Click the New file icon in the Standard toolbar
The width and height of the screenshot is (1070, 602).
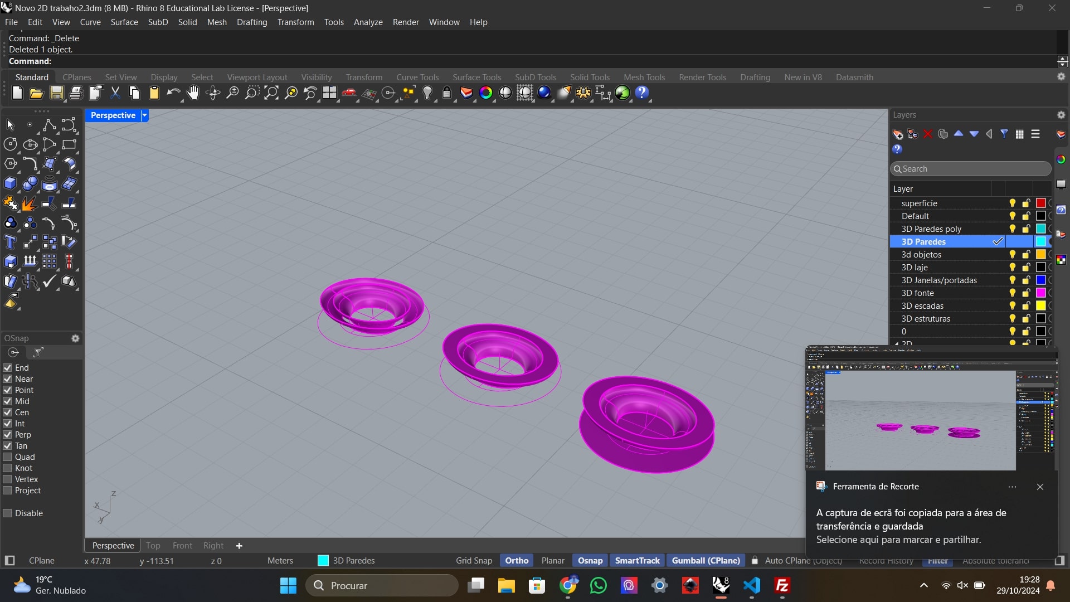(17, 93)
